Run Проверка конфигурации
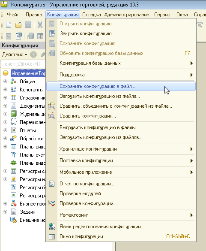Image resolution: width=206 pixels, height=251 pixels. [x=121, y=203]
